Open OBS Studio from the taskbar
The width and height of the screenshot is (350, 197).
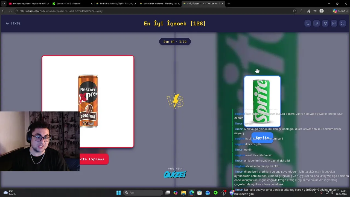(x=224, y=193)
